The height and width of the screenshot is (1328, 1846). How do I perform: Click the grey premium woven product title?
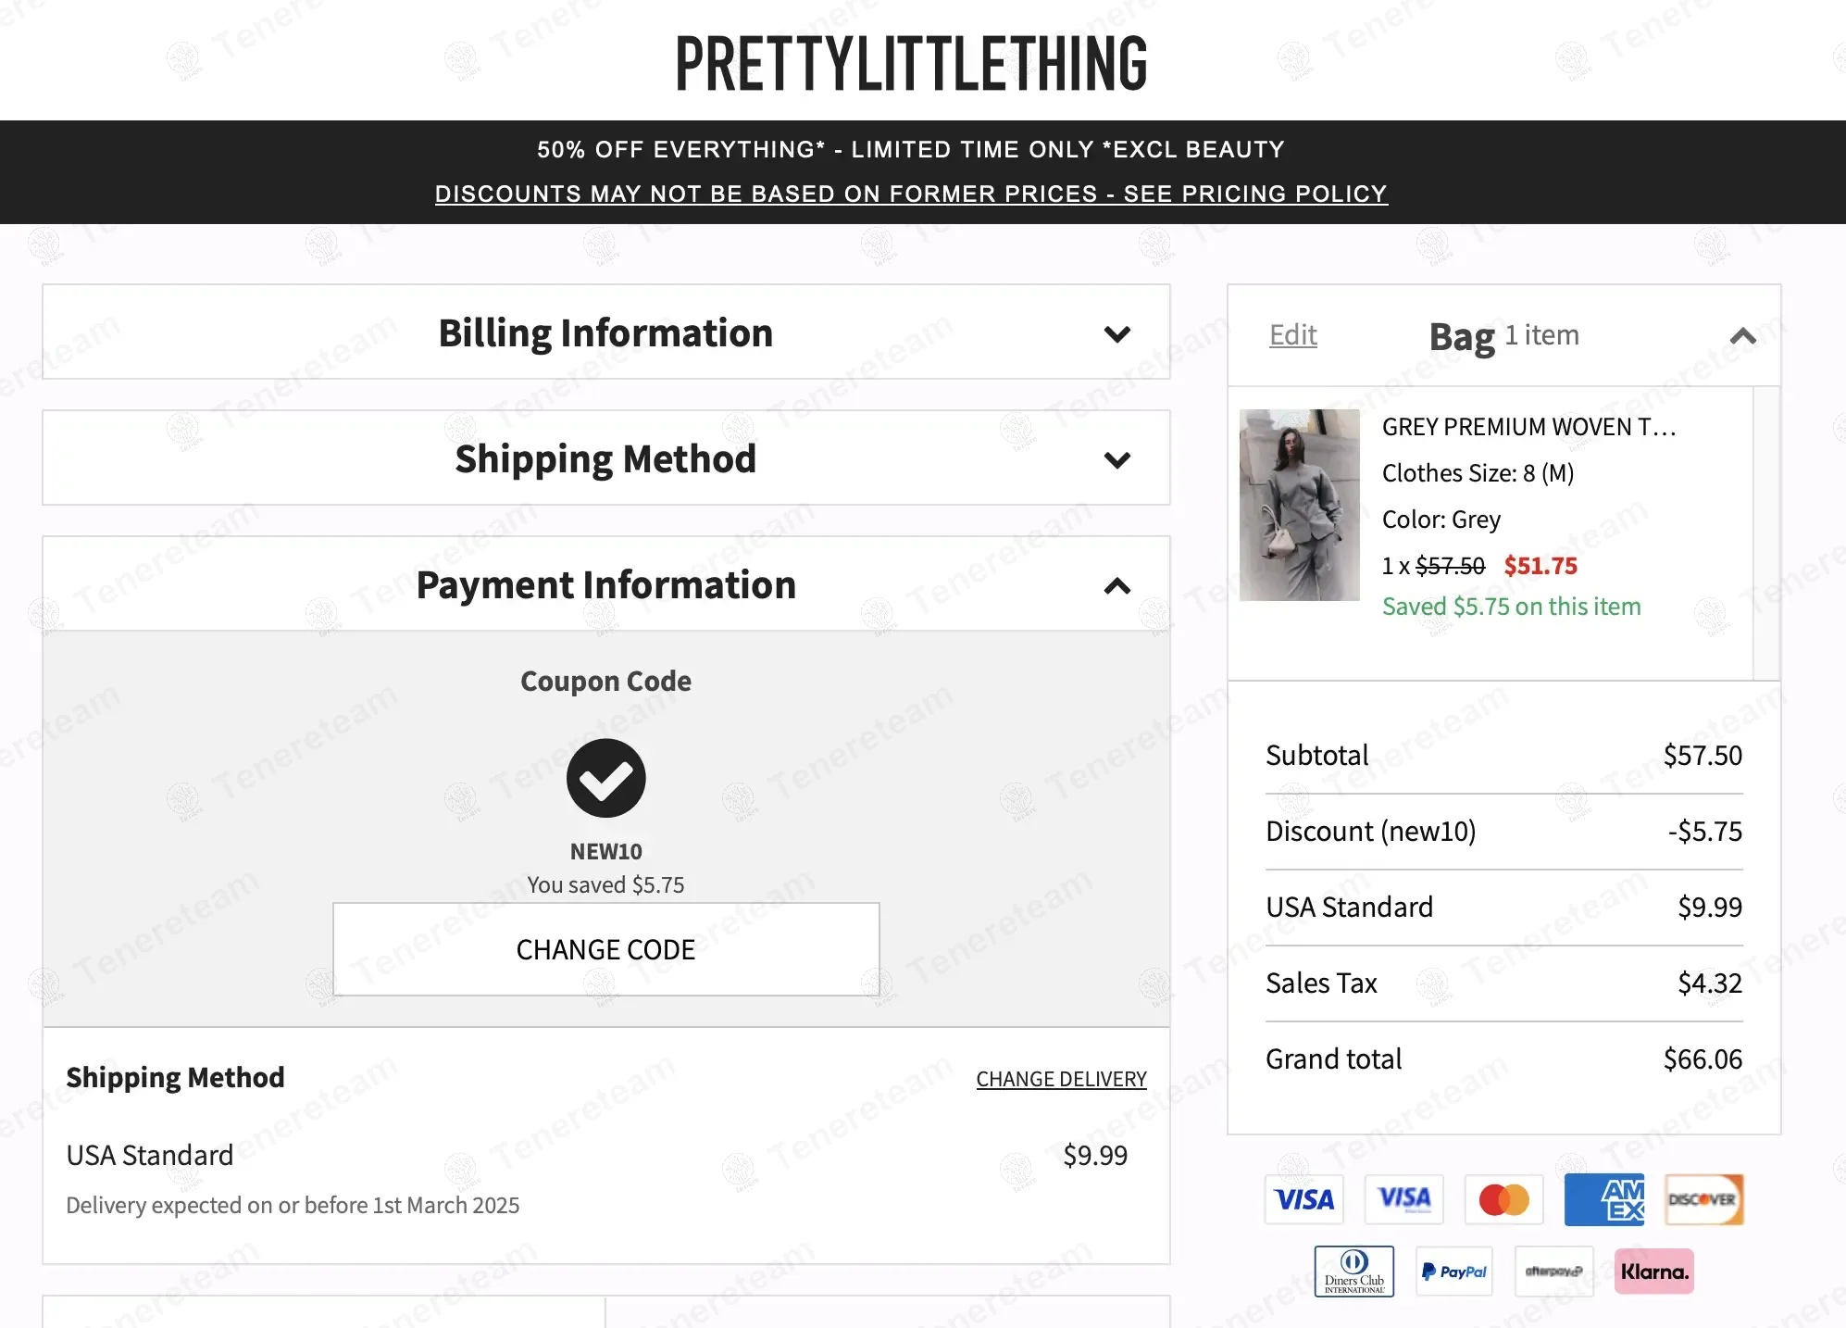pyautogui.click(x=1528, y=427)
